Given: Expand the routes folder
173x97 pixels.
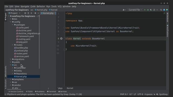Looking at the screenshot, I should [x=12, y=45].
